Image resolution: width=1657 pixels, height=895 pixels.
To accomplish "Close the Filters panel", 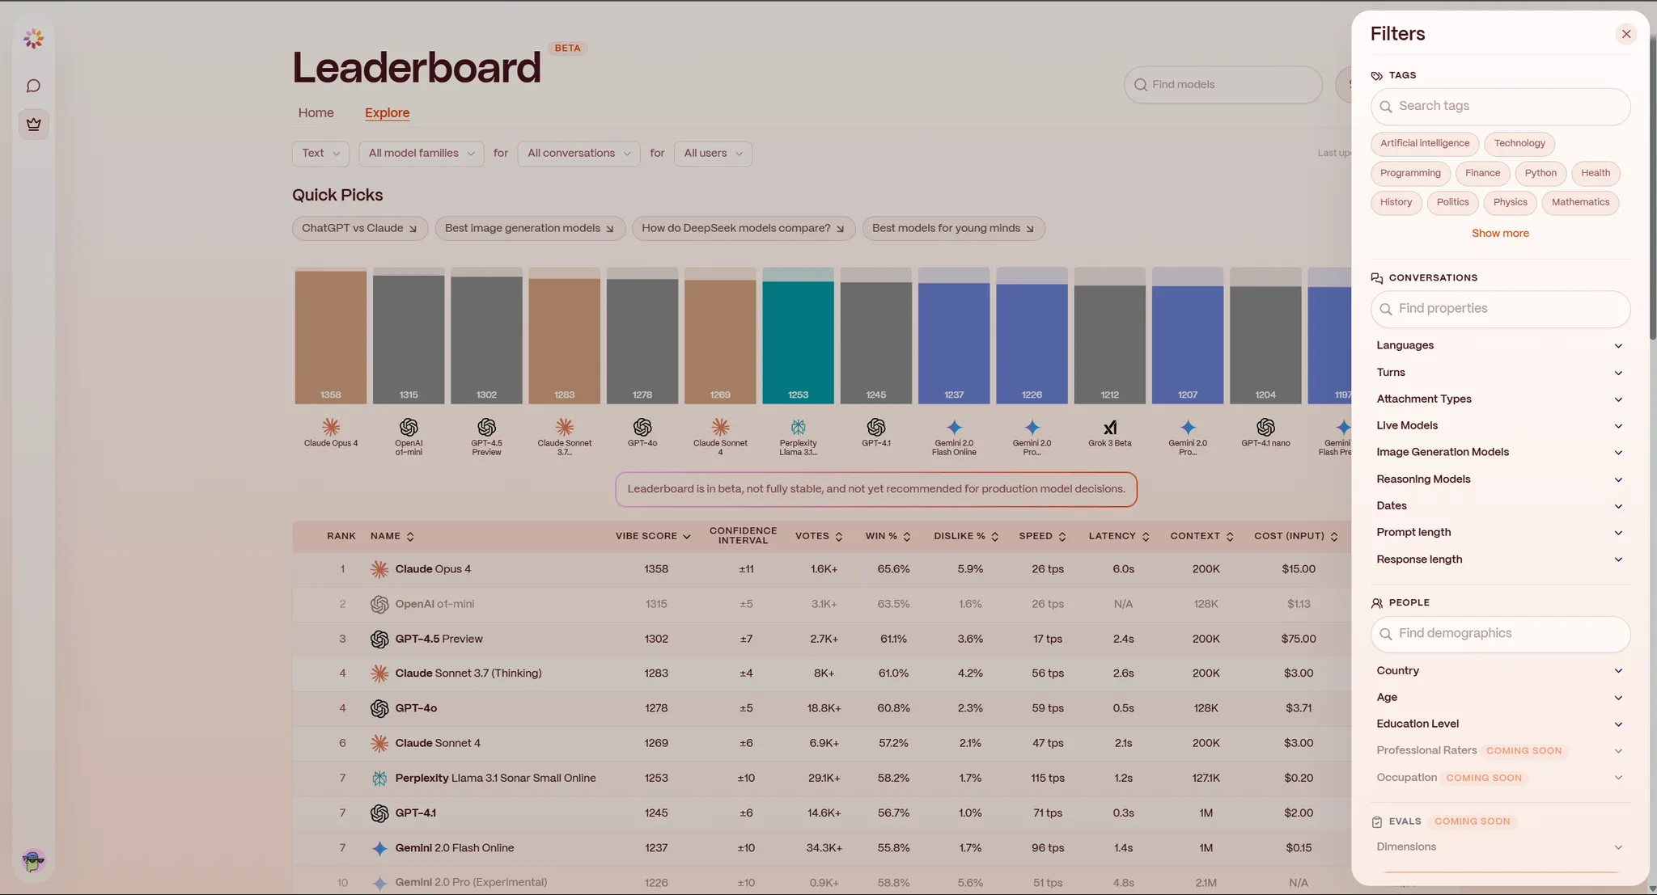I will (1625, 34).
